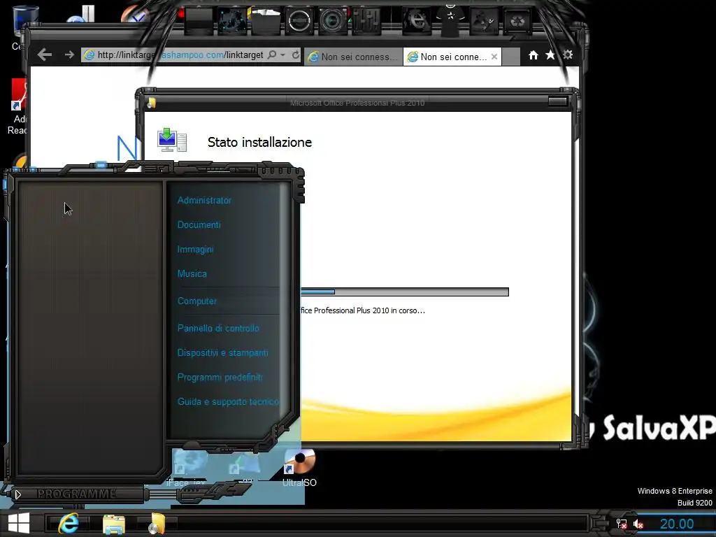Open Administrator in Start menu
This screenshot has width=716, height=537.
click(204, 201)
